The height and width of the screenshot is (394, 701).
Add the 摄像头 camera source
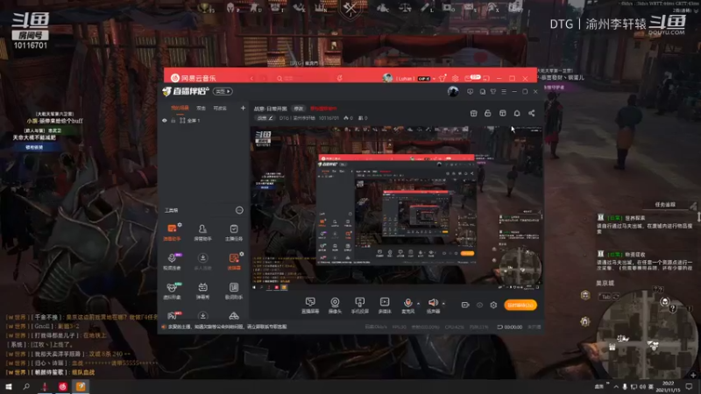[x=335, y=305]
